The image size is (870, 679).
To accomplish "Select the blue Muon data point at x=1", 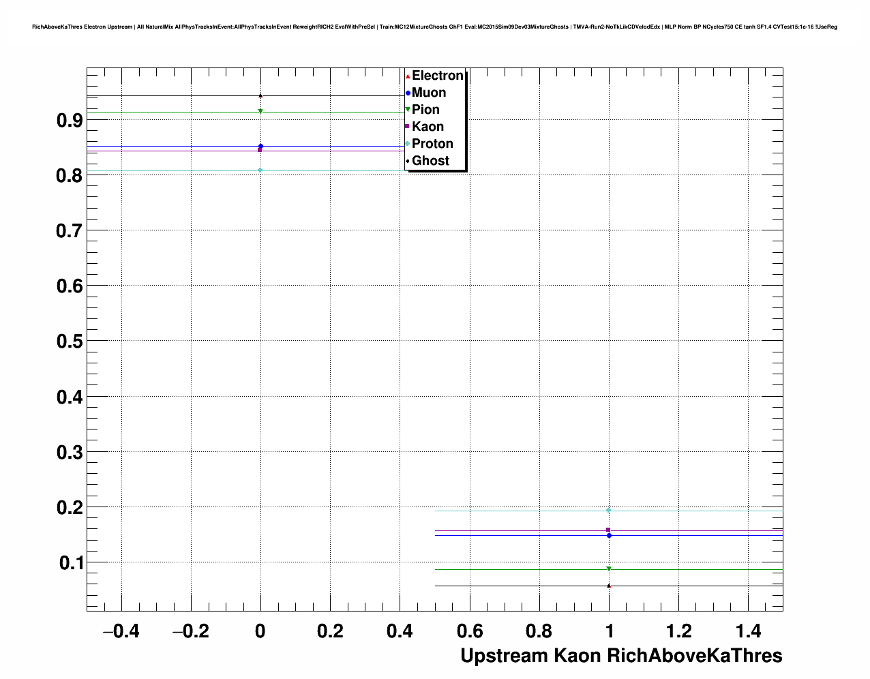I will 609,536.
